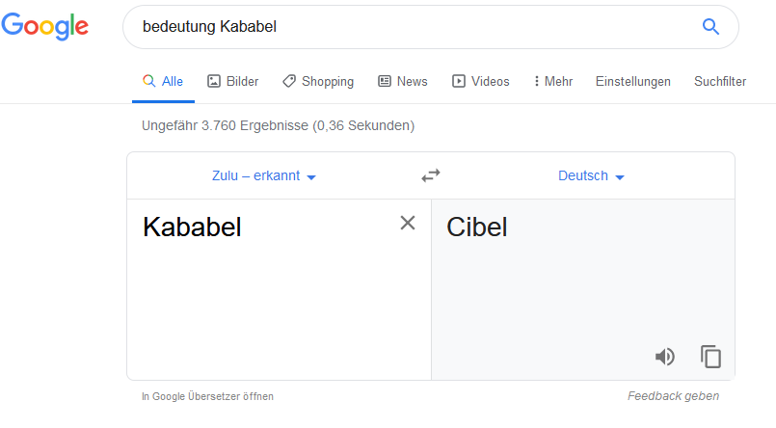Listen to the Cibel translation audio
The width and height of the screenshot is (776, 428).
(x=664, y=357)
